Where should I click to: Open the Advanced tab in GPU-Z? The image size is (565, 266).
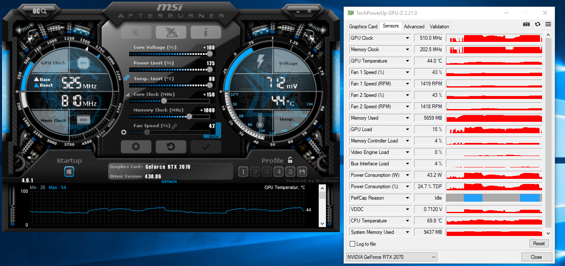[x=414, y=26]
